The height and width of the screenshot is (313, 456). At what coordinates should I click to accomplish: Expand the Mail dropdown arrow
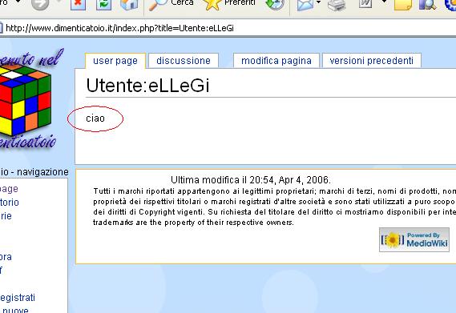tap(319, 2)
